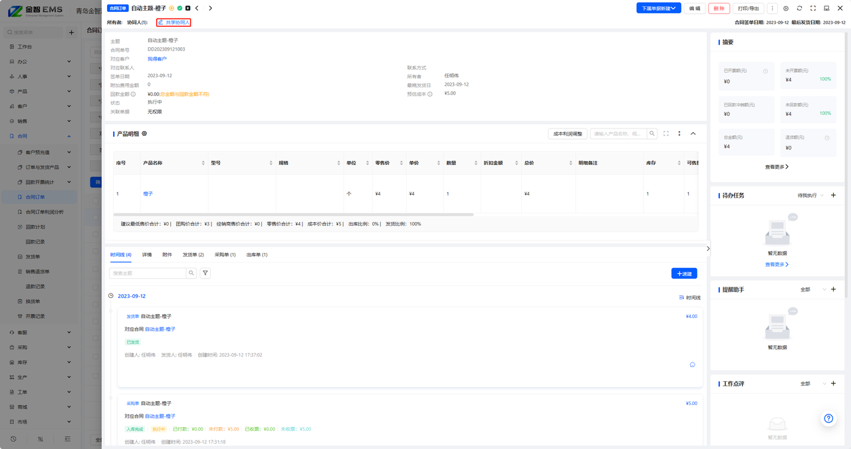Click the red 删除 button
851x449 pixels.
coord(719,9)
